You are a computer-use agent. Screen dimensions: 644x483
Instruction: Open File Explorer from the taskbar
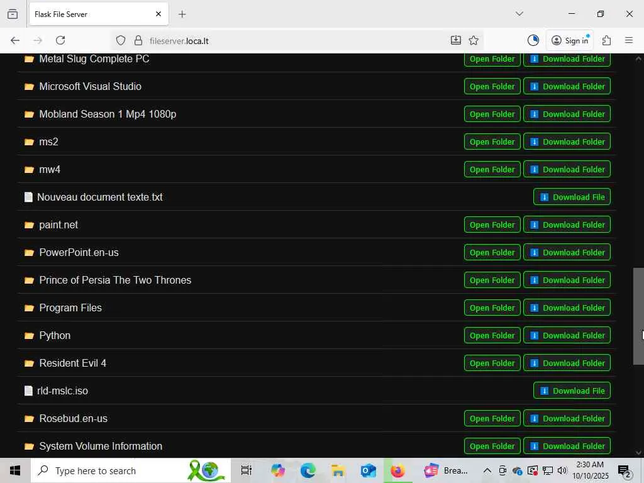338,470
